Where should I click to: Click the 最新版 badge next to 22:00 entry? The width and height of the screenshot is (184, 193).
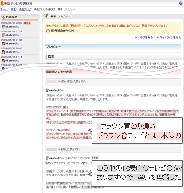click(27, 23)
